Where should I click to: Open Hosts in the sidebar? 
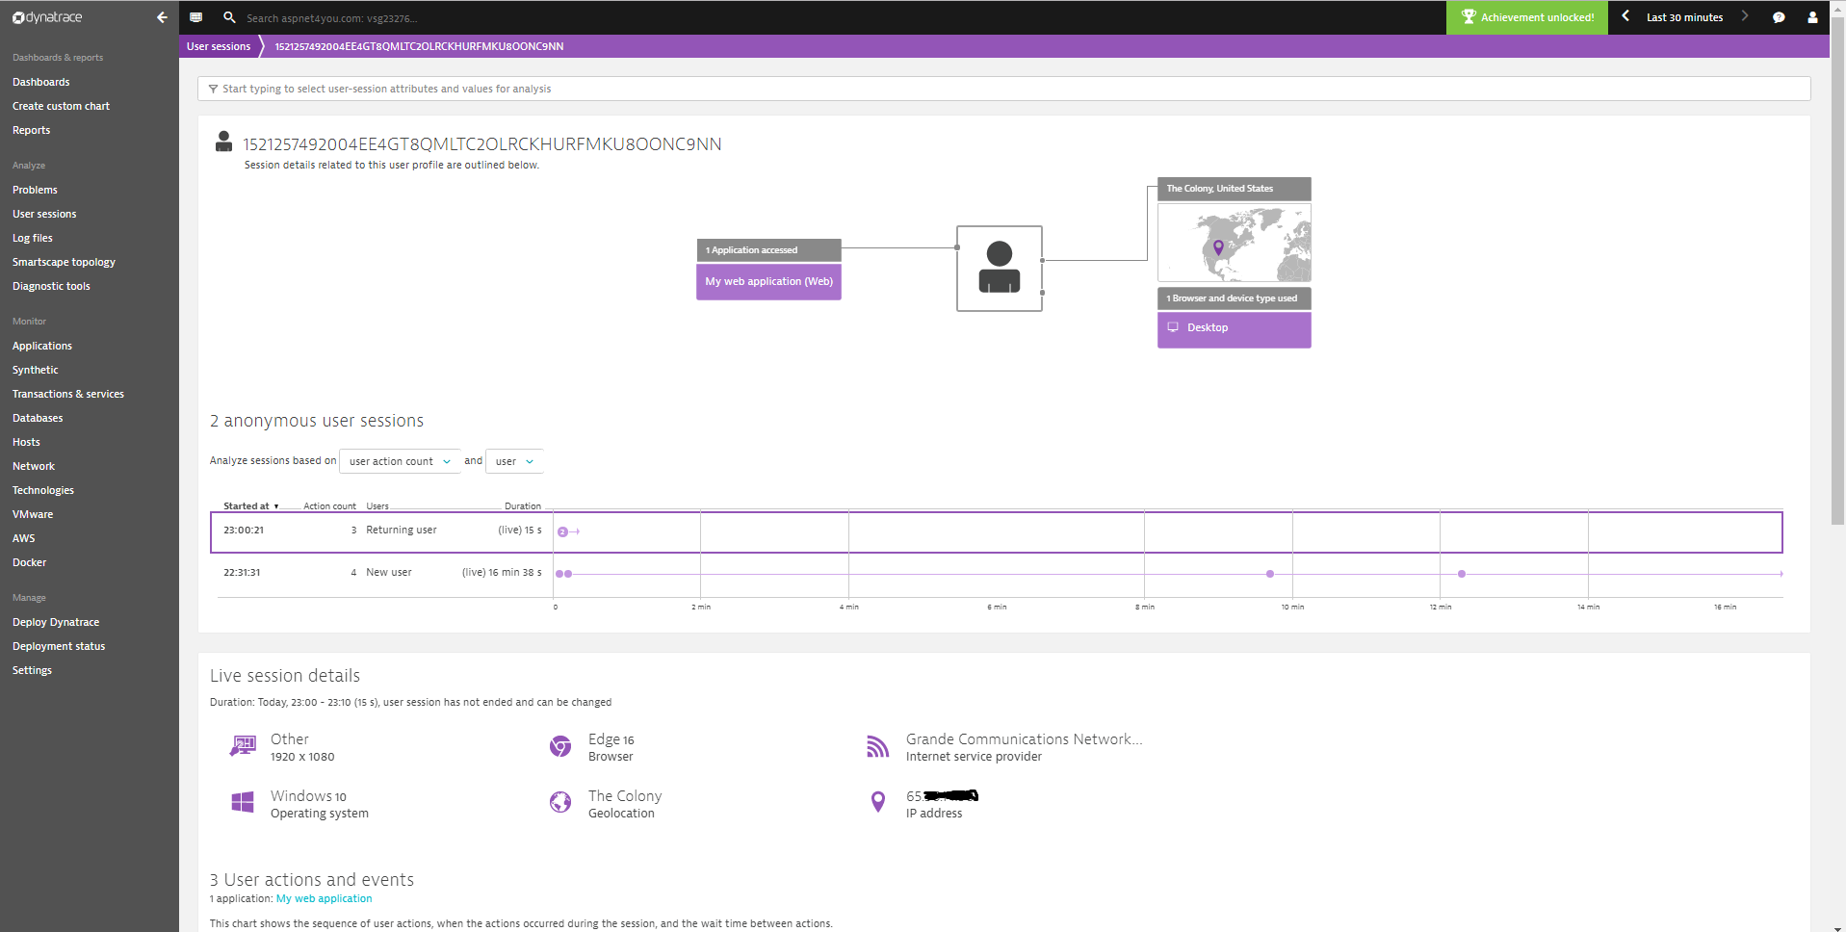(x=26, y=442)
